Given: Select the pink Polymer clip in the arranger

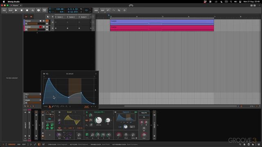Looking at the screenshot, I should click(x=162, y=28).
